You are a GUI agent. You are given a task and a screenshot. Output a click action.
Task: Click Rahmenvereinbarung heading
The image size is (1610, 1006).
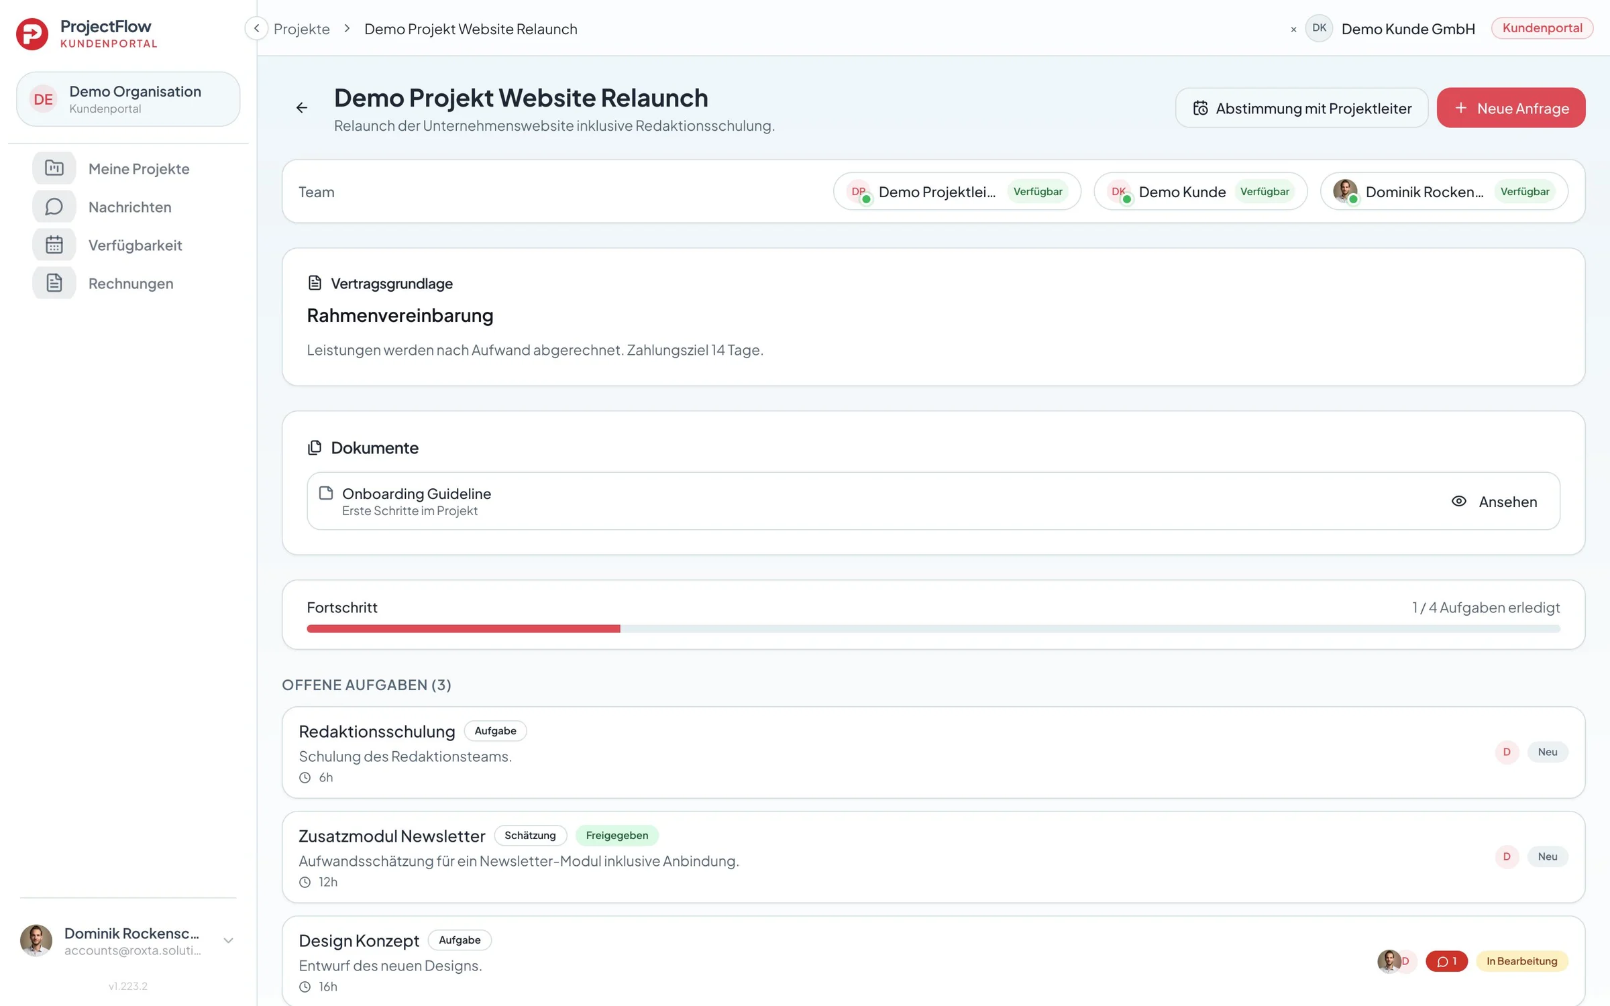[x=400, y=315]
